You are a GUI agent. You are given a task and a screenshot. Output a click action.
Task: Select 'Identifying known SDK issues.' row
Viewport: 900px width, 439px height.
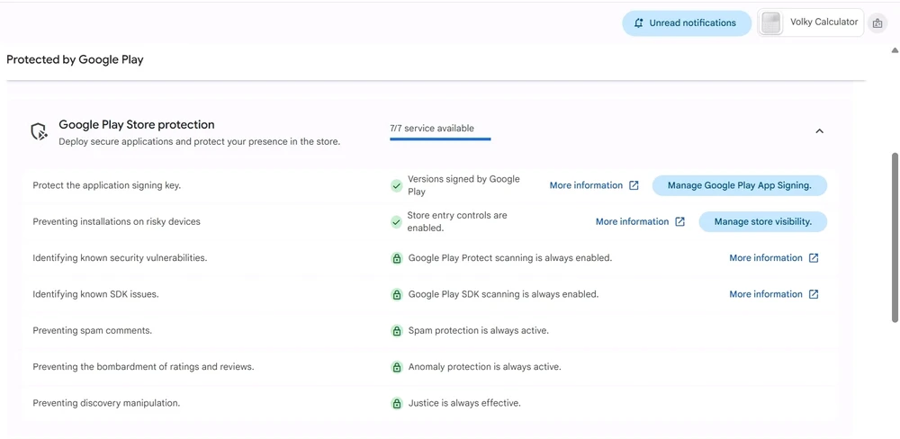tap(95, 294)
